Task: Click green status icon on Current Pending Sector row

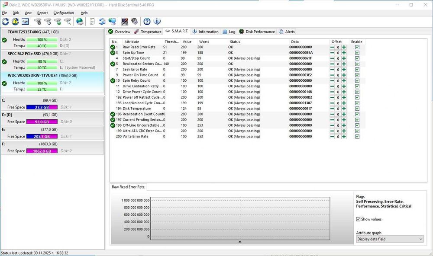Action: coord(113,120)
